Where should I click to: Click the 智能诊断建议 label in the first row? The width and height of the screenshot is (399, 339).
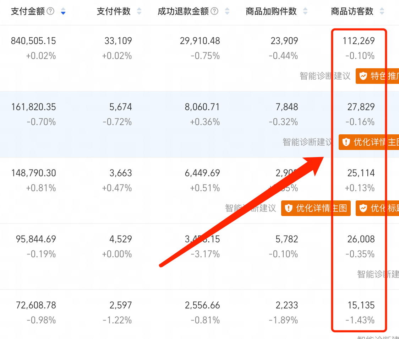coord(325,76)
